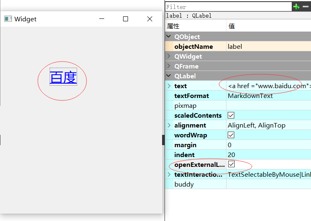Screen dimensions: 311x221
Task: Select the objectName value 'label'
Action: 235,47
